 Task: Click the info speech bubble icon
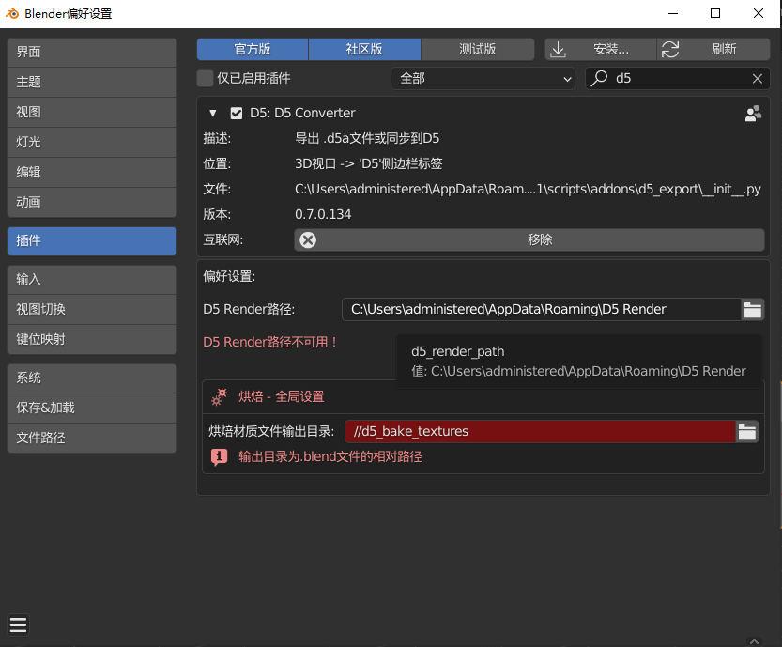[219, 457]
